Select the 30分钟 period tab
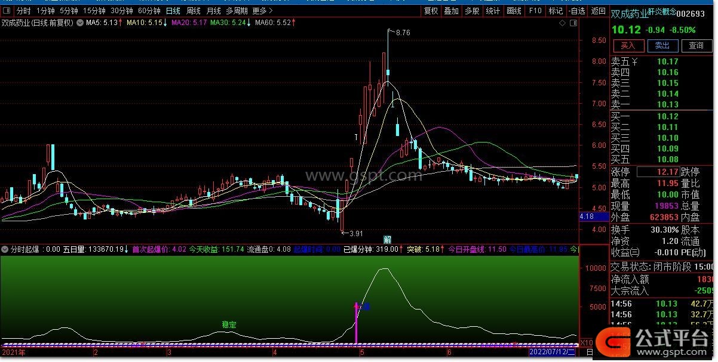The image size is (718, 362). [x=122, y=11]
